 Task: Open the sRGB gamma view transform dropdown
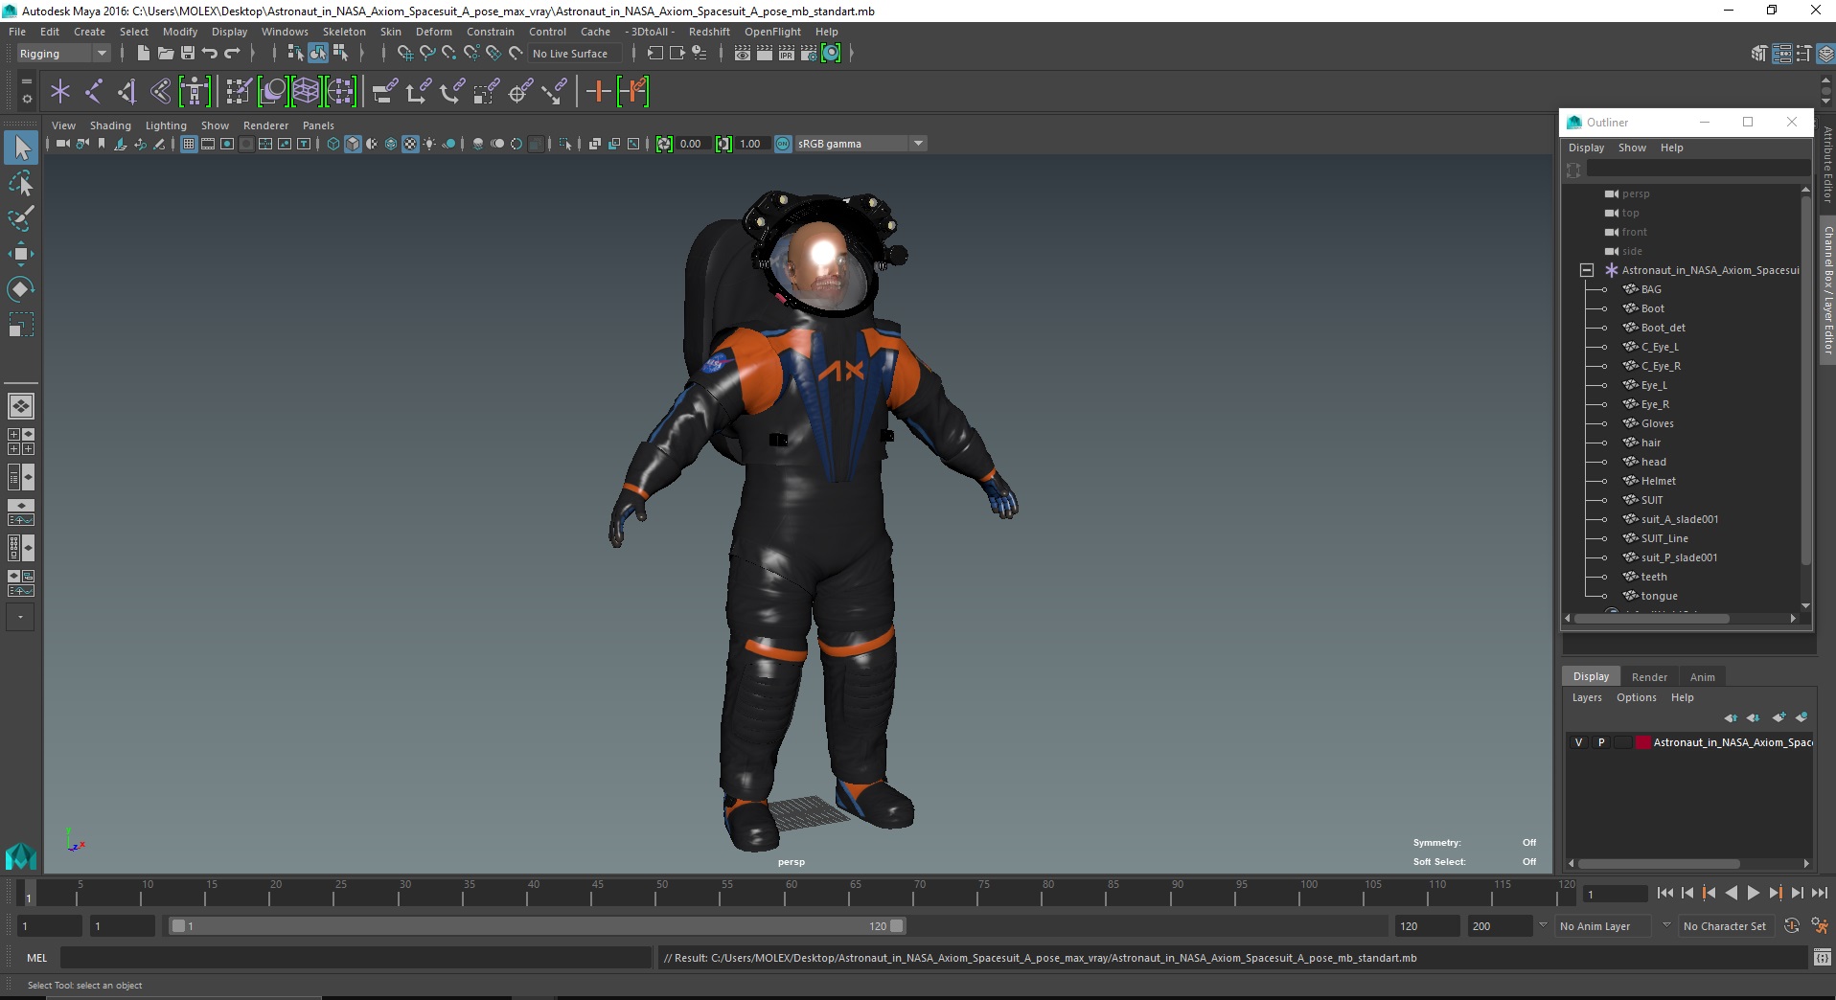pos(861,144)
